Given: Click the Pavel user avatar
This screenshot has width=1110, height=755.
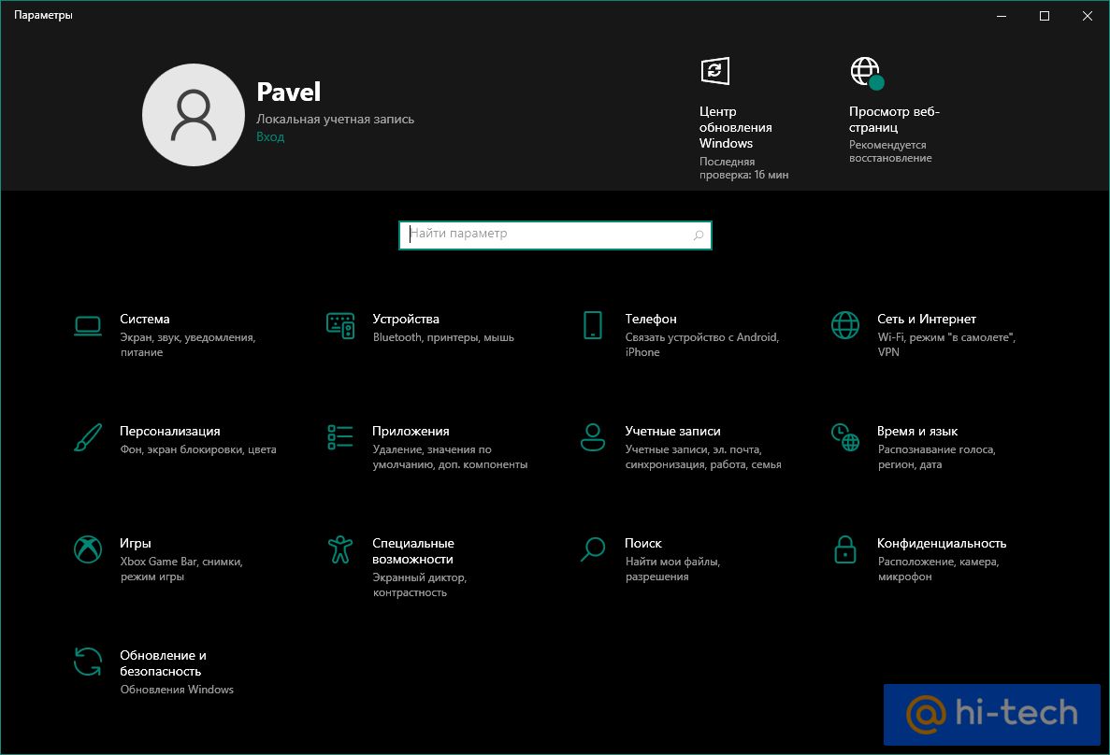Looking at the screenshot, I should 194,115.
